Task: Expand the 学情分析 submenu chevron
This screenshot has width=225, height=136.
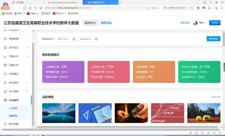Action: coord(28,56)
